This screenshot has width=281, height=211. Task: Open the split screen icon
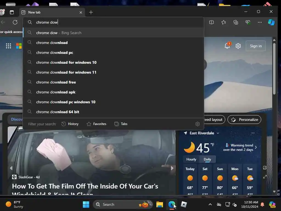point(211,22)
